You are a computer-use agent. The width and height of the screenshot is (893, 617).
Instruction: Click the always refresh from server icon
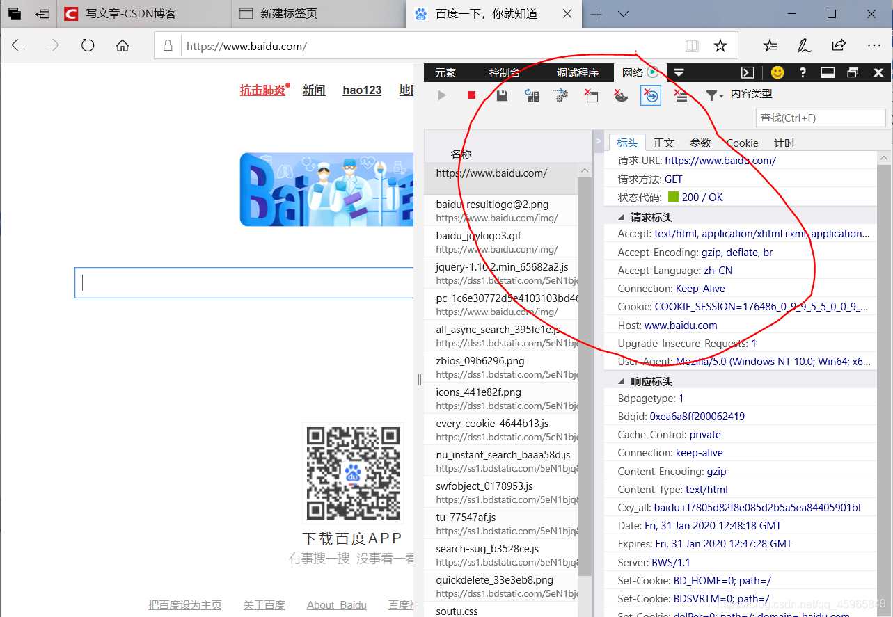(532, 96)
